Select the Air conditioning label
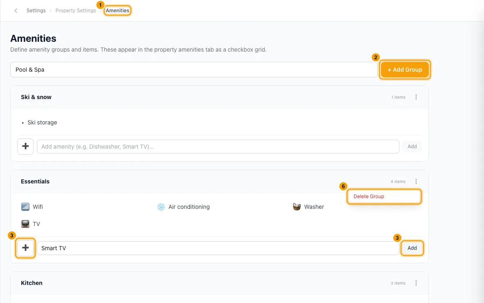Image resolution: width=484 pixels, height=303 pixels. pos(189,207)
